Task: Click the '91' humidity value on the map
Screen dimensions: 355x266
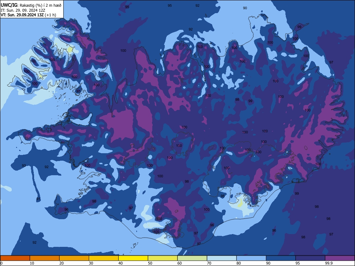Action: (38, 199)
